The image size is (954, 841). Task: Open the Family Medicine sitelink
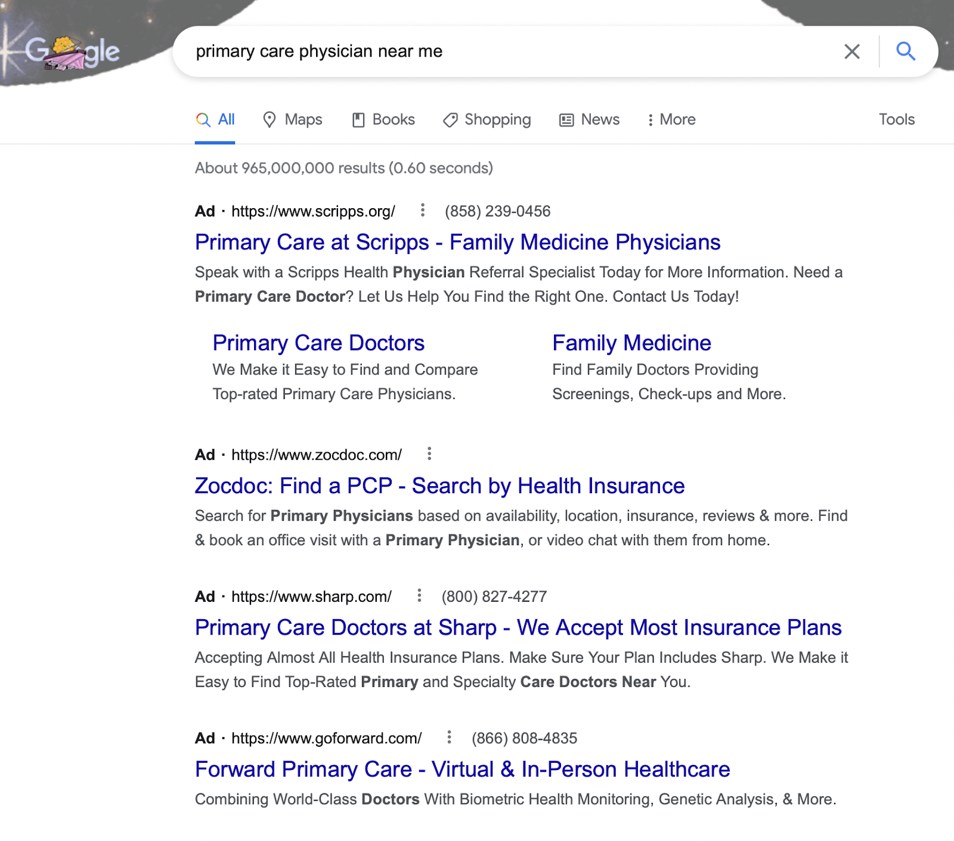click(631, 343)
